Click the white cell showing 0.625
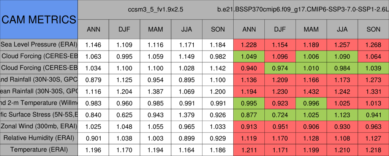 click(x=124, y=115)
